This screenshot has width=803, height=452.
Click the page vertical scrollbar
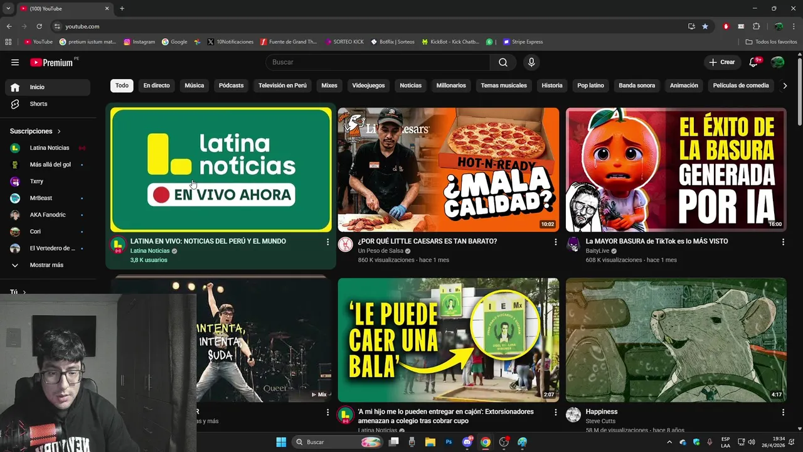[799, 91]
